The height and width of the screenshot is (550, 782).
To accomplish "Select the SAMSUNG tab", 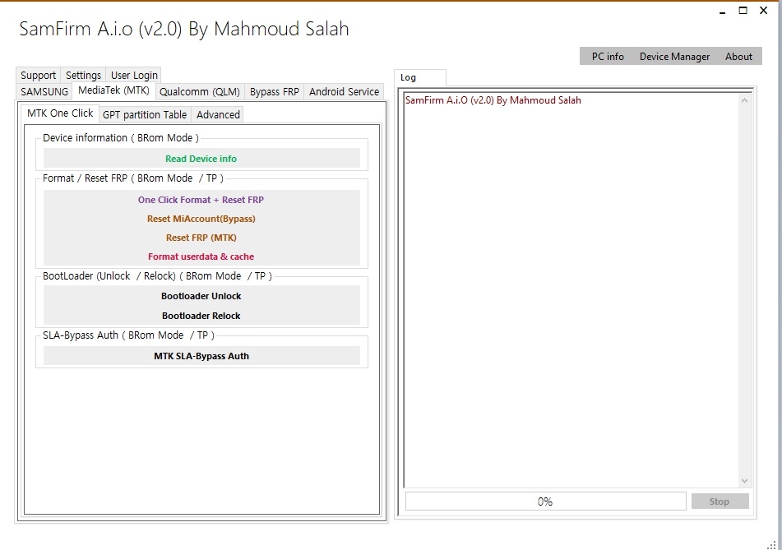I will tap(44, 92).
